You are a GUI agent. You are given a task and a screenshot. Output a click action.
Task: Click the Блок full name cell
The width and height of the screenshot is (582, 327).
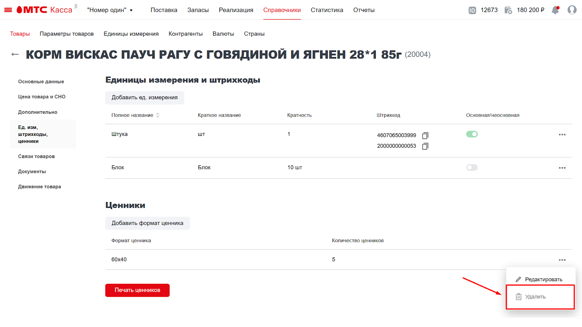117,167
